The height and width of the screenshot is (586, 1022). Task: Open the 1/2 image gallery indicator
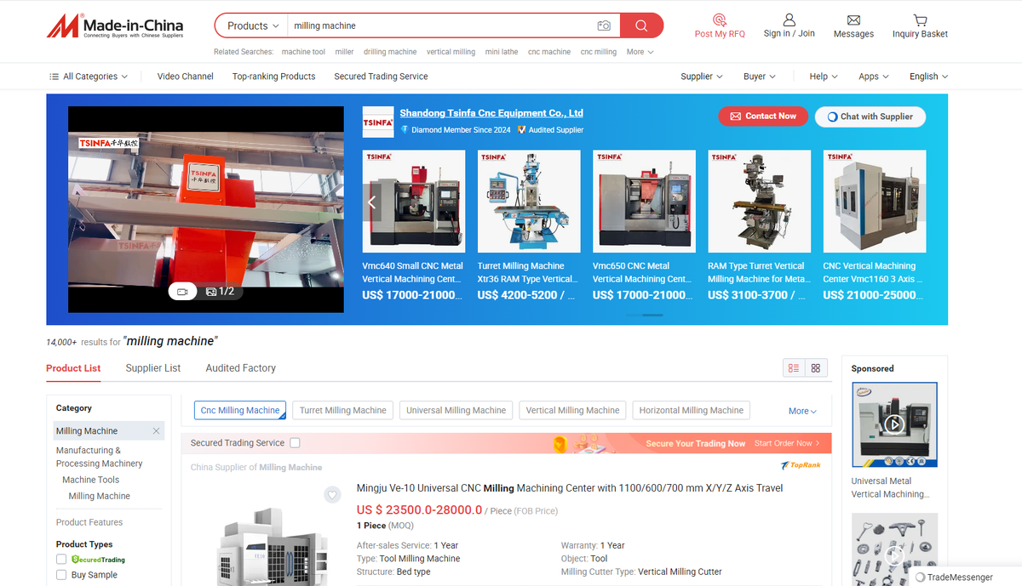point(220,292)
